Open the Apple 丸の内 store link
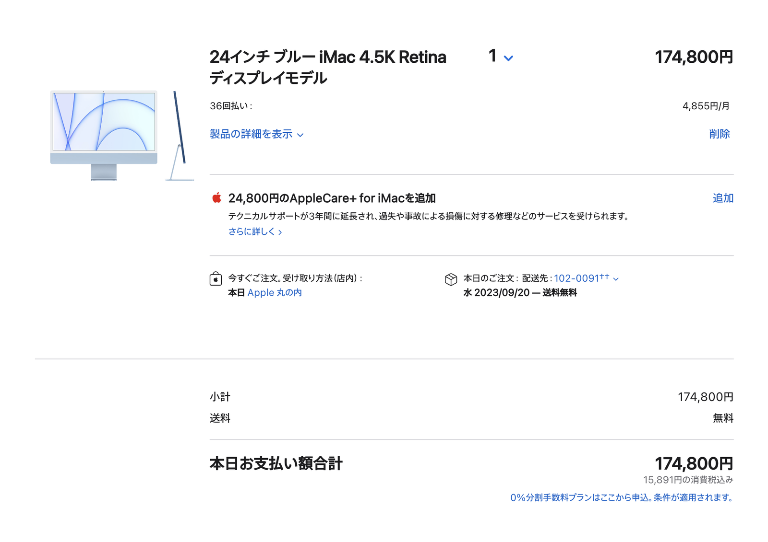This screenshot has width=768, height=542. 275,292
